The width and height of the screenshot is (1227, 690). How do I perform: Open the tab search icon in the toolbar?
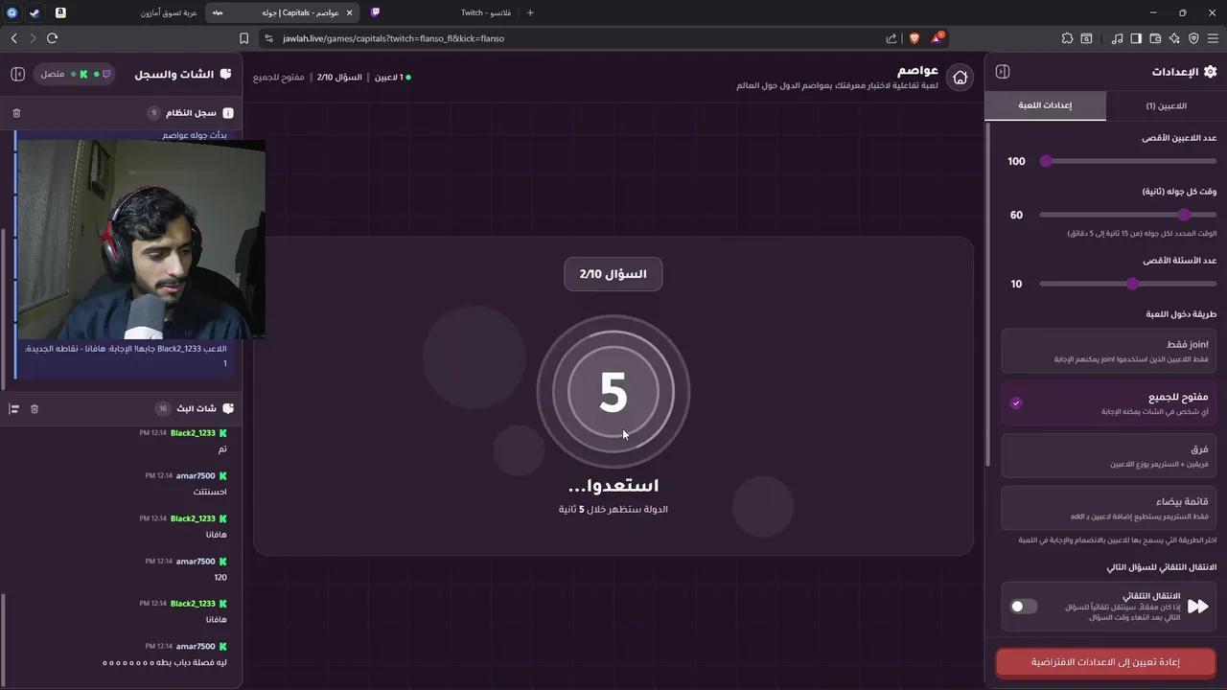[1086, 38]
